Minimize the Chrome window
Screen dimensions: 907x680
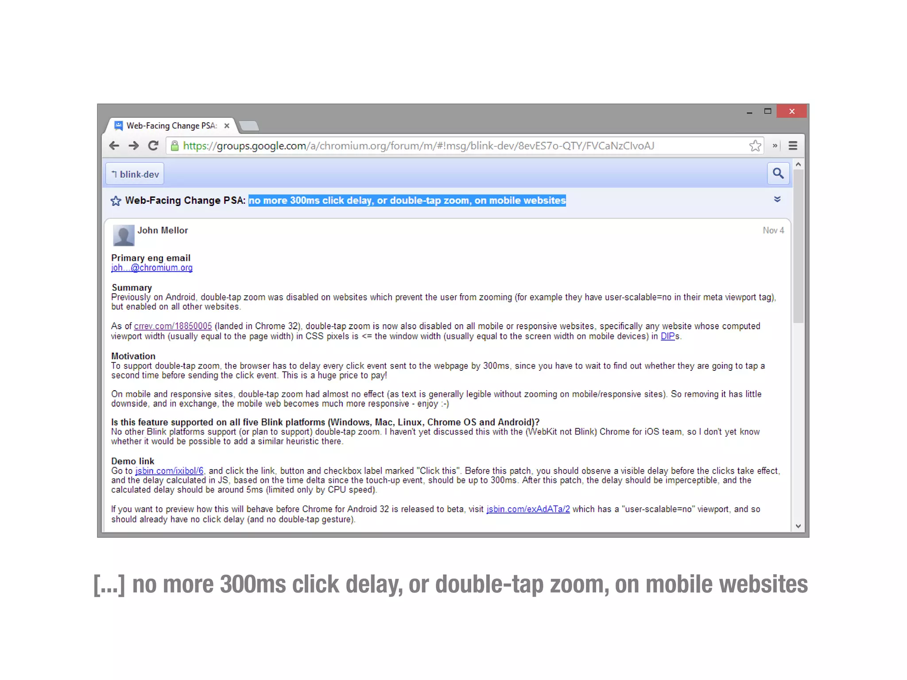(x=749, y=112)
